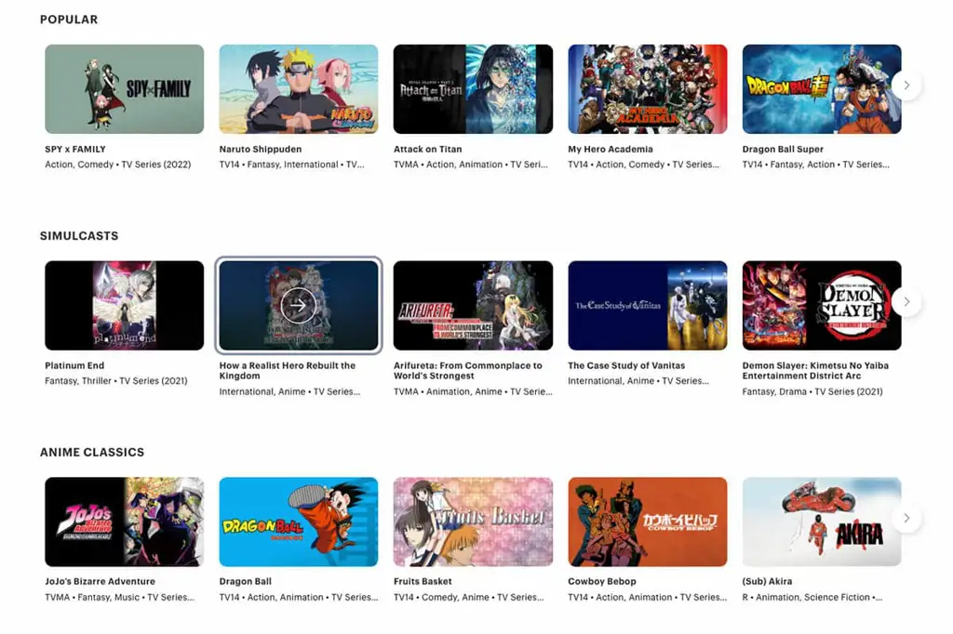This screenshot has width=953, height=634.
Task: Click the Dragon Ball title under Anime Classics
Action: pyautogui.click(x=245, y=581)
